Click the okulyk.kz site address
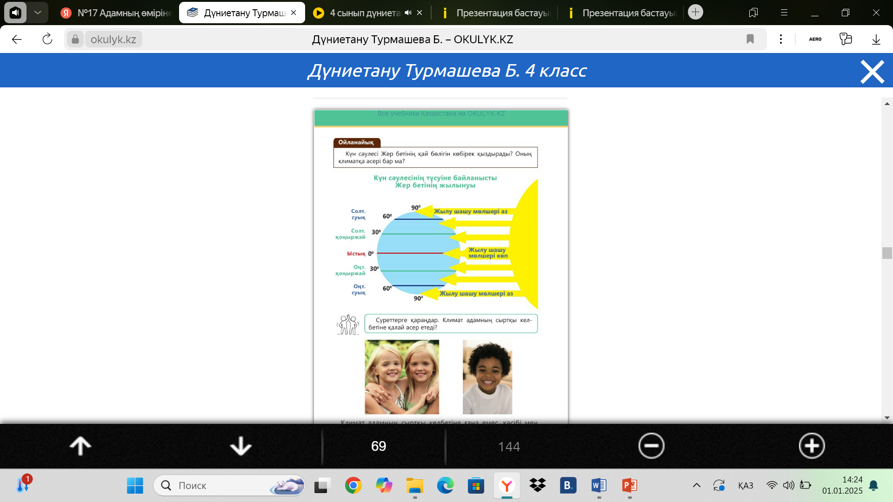 click(113, 40)
